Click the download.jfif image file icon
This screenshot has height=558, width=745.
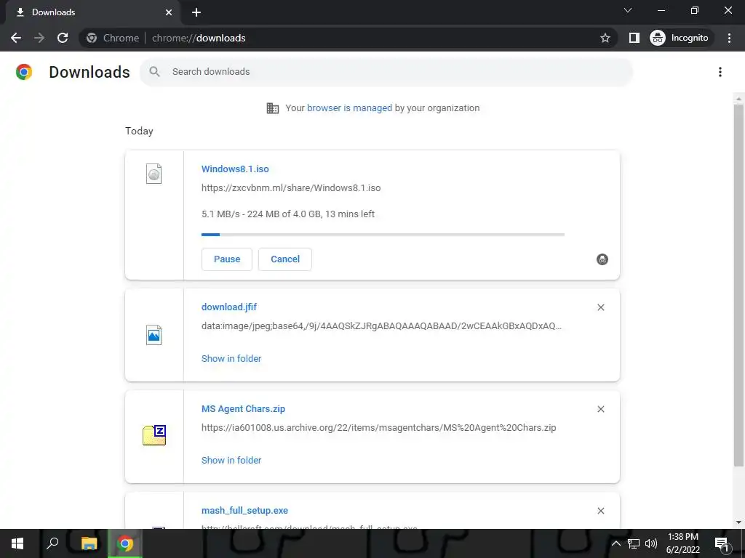154,335
